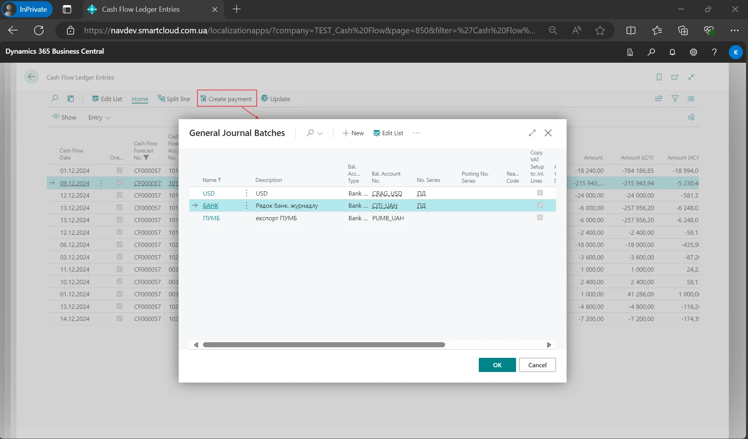Screen dimensions: 748x439
Task: Open more options ellipsis in dialog toolbar
Action: pos(416,133)
